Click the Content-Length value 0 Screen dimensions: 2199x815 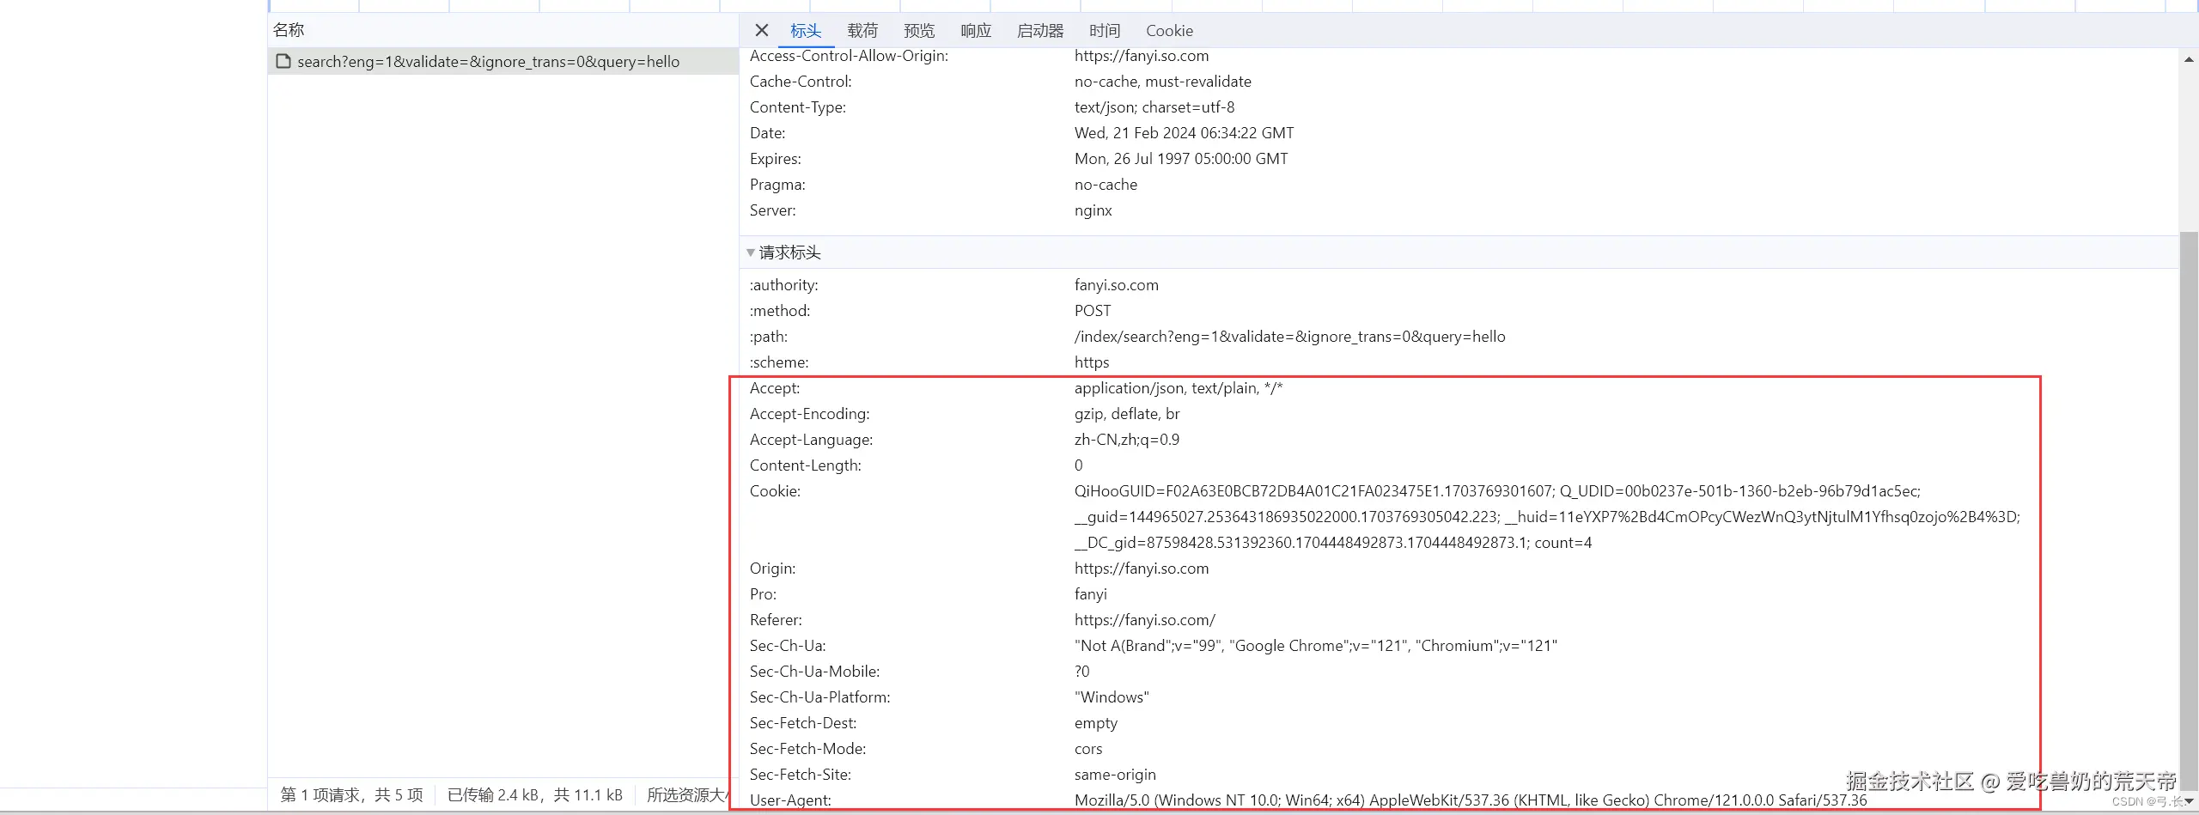coord(1078,465)
